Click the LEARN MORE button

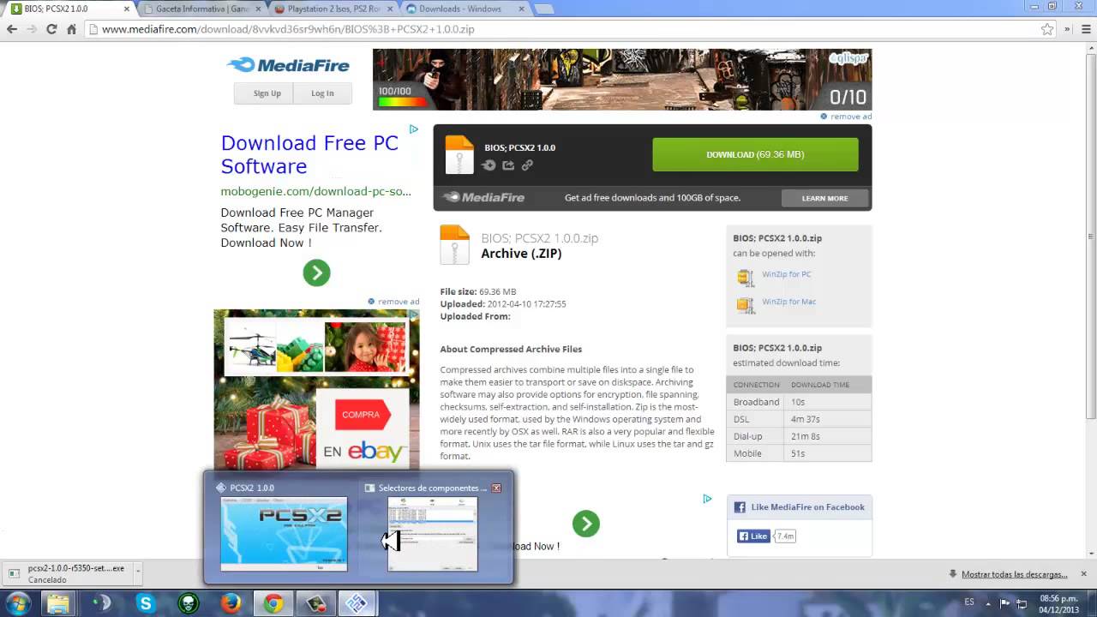point(824,198)
